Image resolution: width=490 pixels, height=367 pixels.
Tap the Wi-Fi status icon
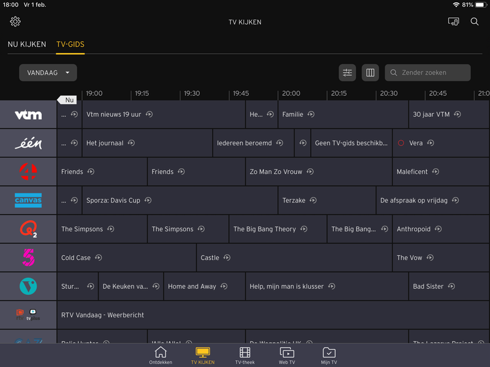pyautogui.click(x=456, y=5)
